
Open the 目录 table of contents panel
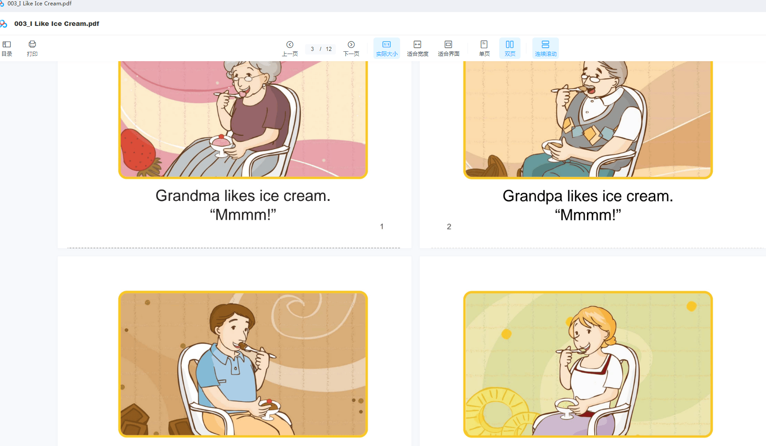pos(7,48)
